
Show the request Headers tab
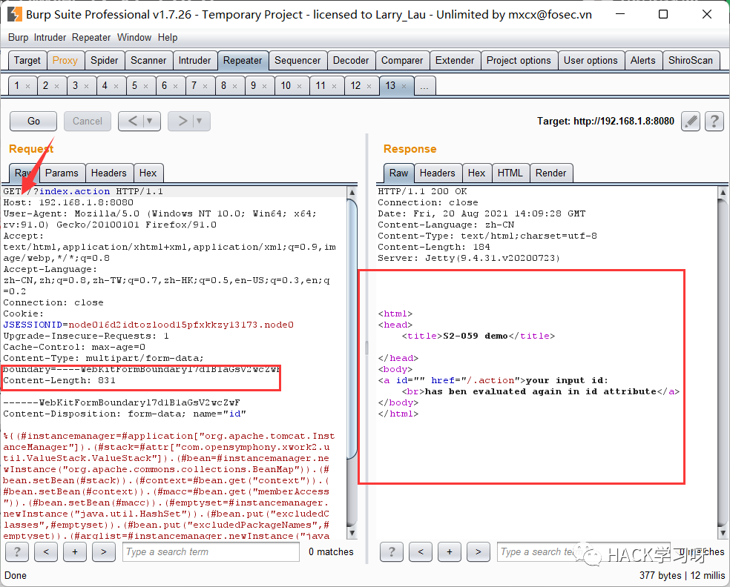click(x=109, y=173)
